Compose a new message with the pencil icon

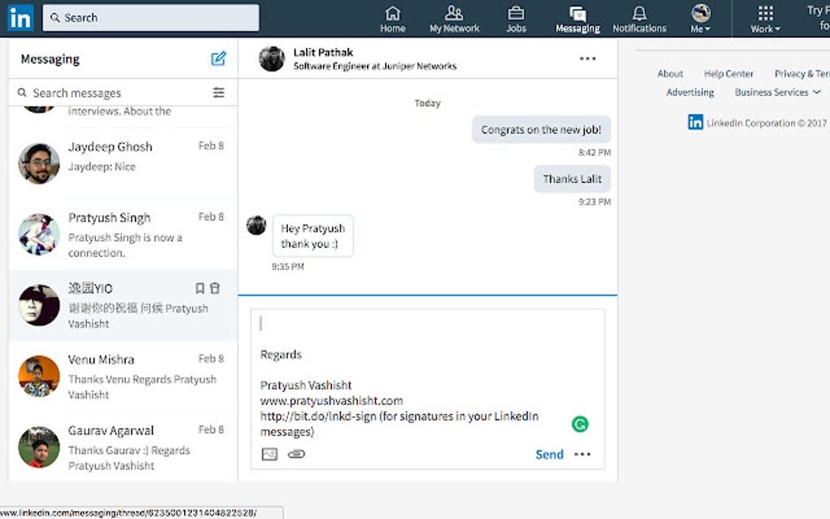tap(218, 59)
